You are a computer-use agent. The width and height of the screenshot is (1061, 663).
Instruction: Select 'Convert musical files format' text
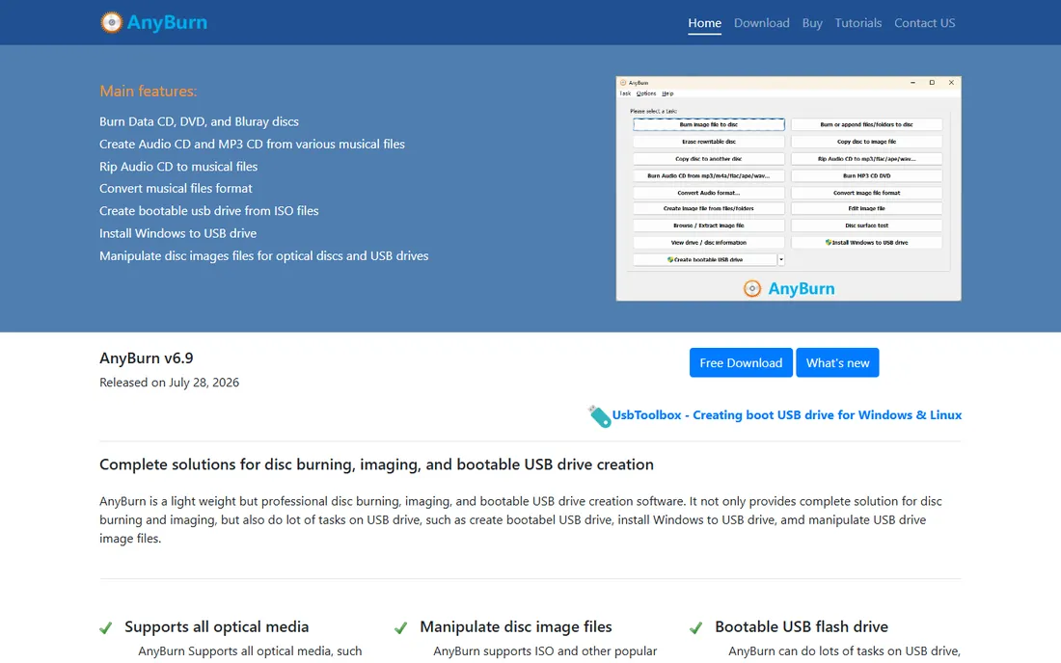click(x=176, y=189)
